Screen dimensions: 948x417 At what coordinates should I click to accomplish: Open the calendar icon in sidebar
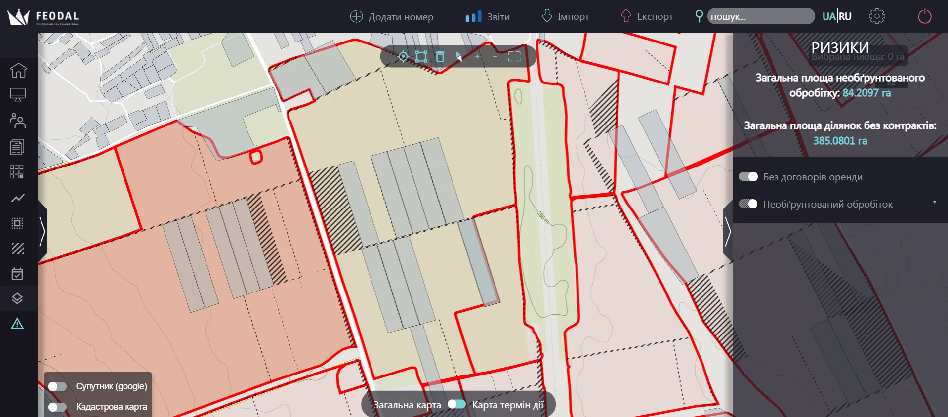[x=17, y=274]
